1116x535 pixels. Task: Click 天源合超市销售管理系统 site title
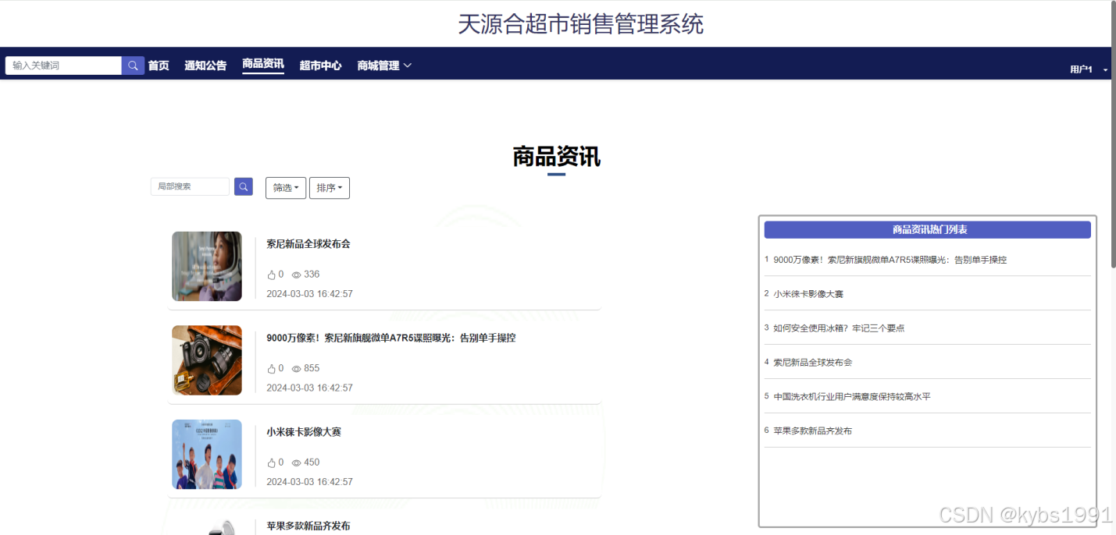pyautogui.click(x=580, y=24)
